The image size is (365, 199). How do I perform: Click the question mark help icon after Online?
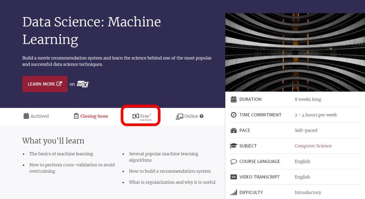(x=202, y=116)
